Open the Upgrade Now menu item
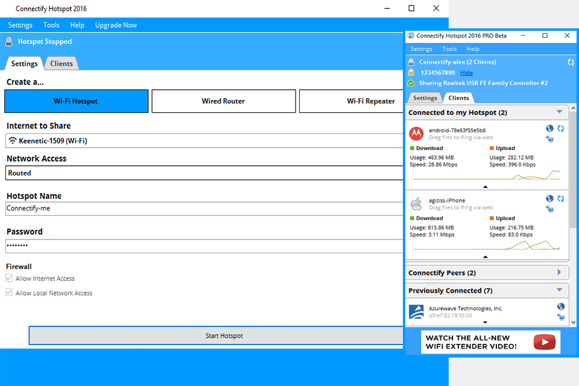The height and width of the screenshot is (386, 579). pos(116,25)
